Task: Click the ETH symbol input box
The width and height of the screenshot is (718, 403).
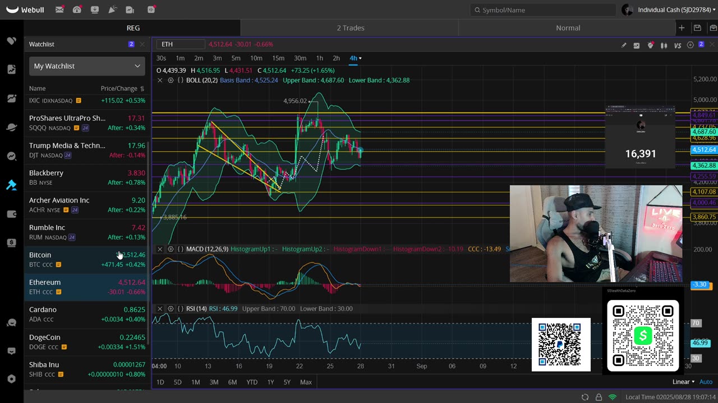Action: pos(182,44)
